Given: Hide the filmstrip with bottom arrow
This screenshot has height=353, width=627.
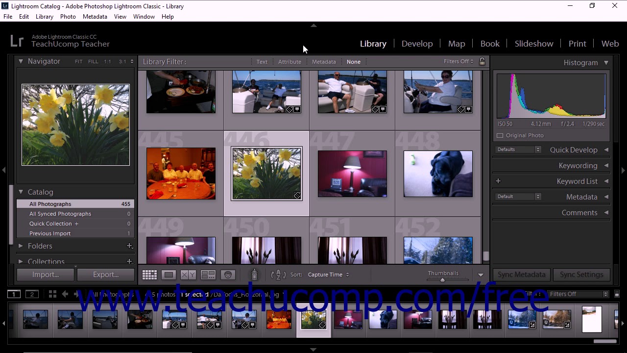Looking at the screenshot, I should 313,350.
